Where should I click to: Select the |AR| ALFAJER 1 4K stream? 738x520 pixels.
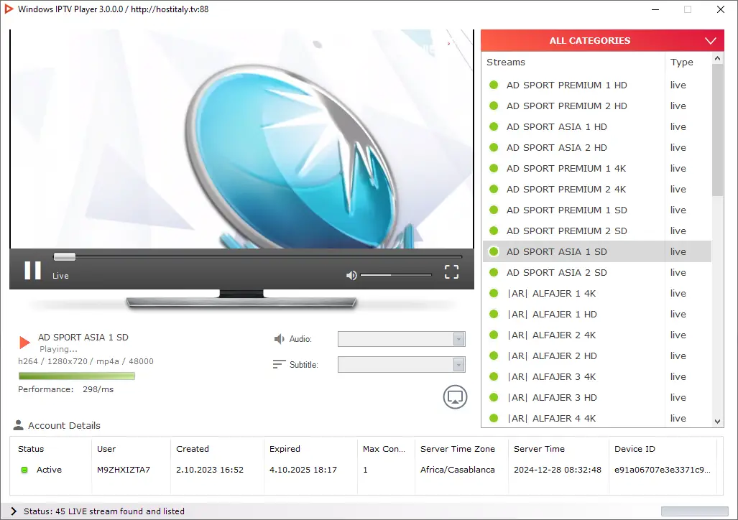(596, 293)
